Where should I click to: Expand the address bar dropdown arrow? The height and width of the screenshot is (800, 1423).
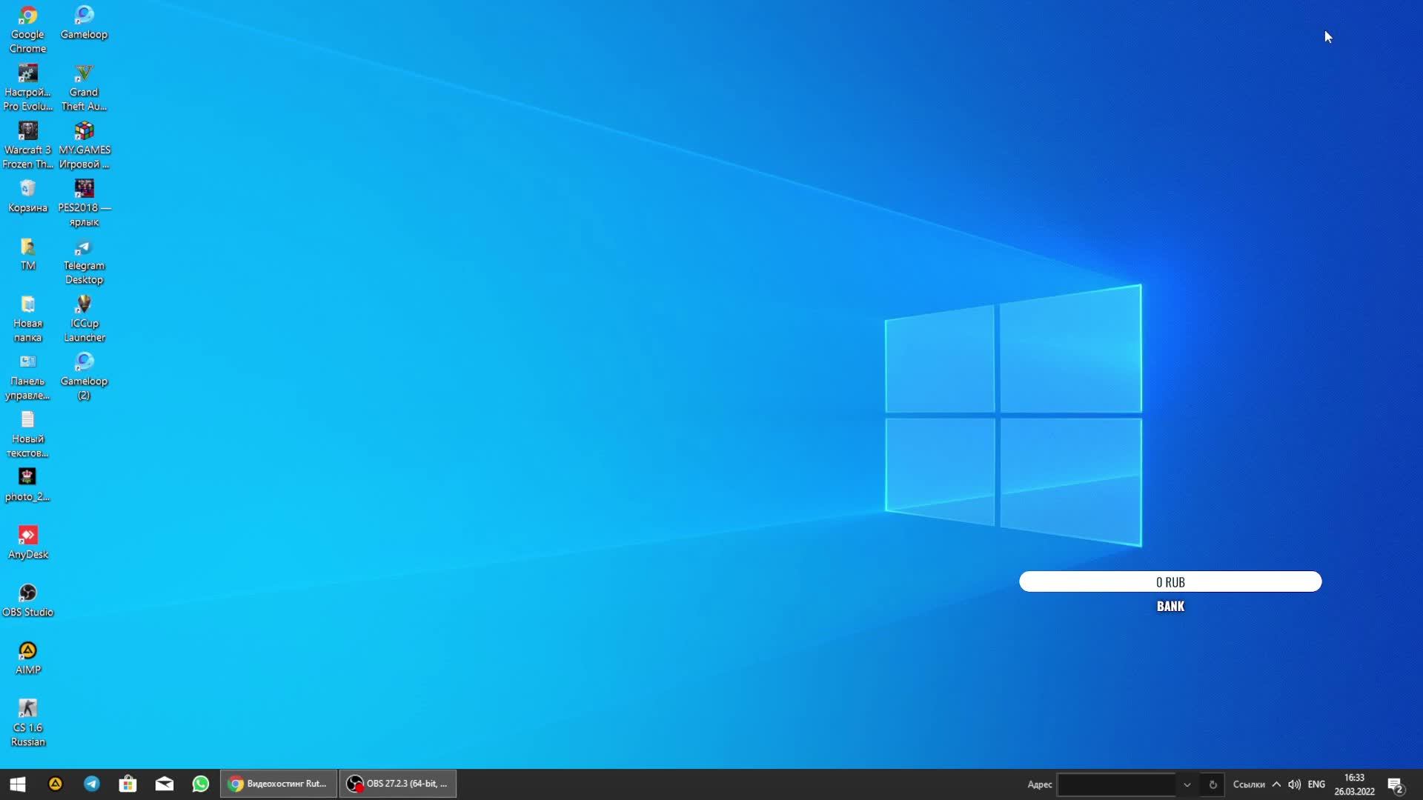1187,784
